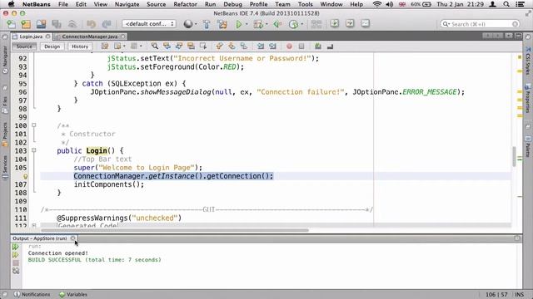Click the Save All toolbar icon

point(57,24)
